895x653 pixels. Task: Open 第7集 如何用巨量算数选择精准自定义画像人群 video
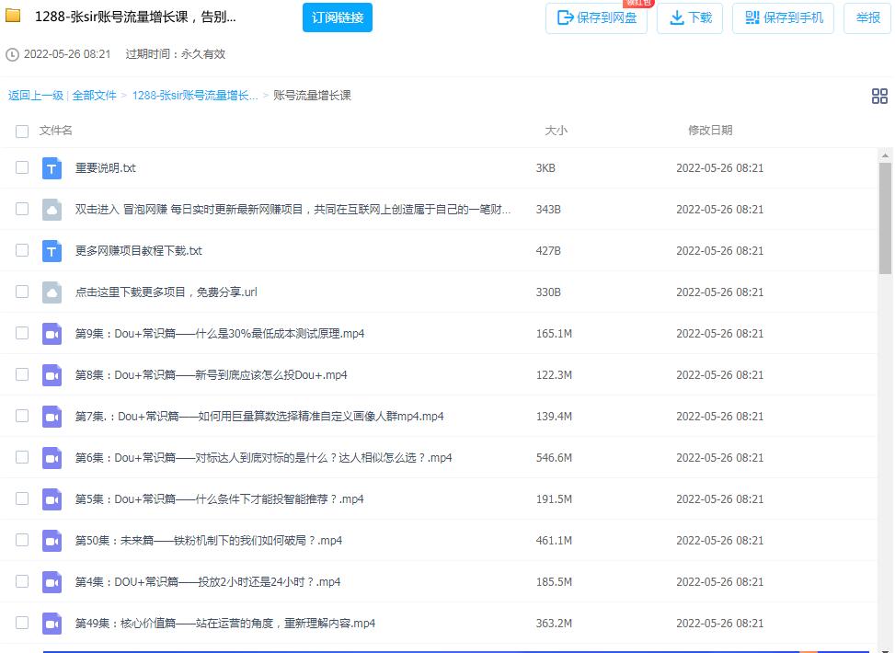(x=259, y=417)
